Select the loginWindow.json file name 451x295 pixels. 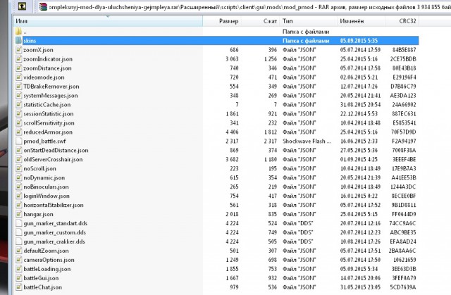47,196
